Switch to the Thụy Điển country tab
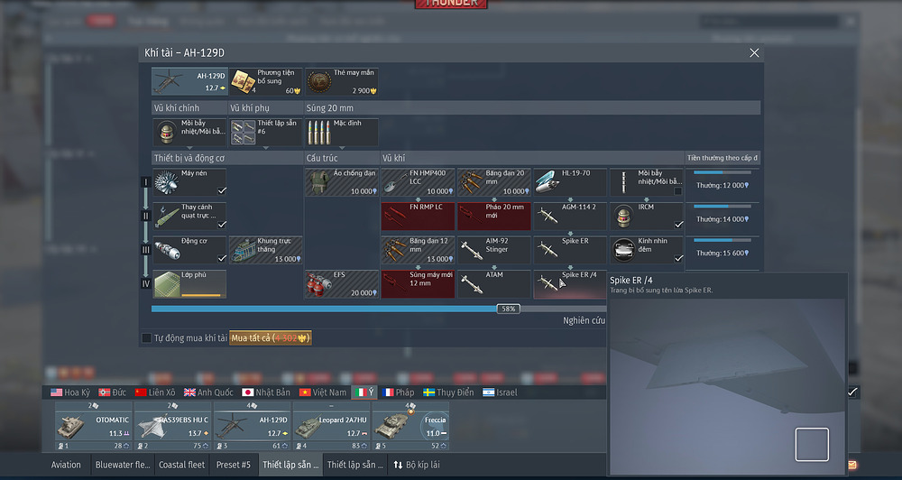This screenshot has width=902, height=480. (x=448, y=392)
